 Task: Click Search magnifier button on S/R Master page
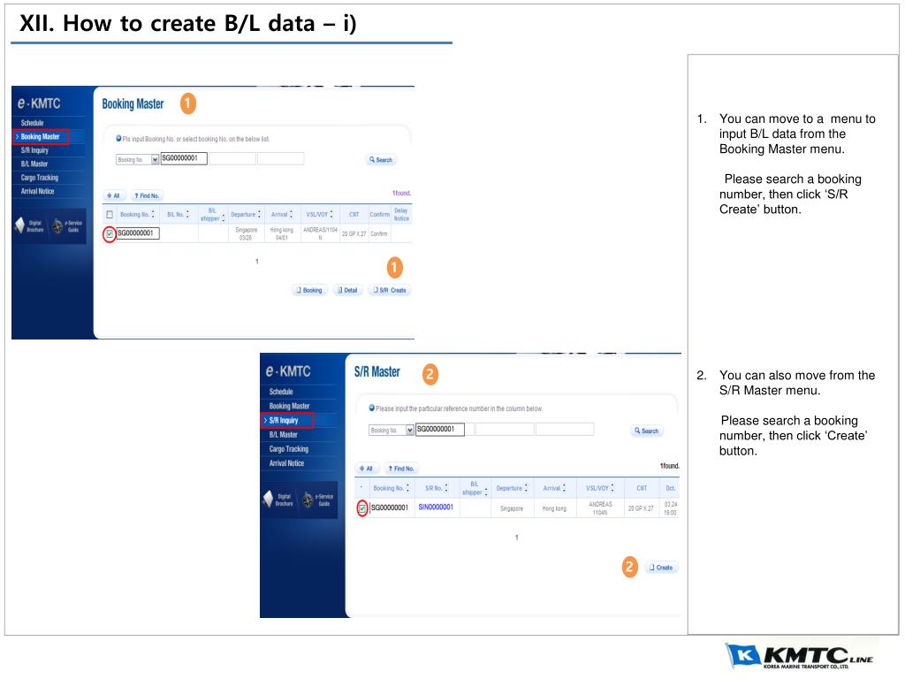pyautogui.click(x=646, y=431)
